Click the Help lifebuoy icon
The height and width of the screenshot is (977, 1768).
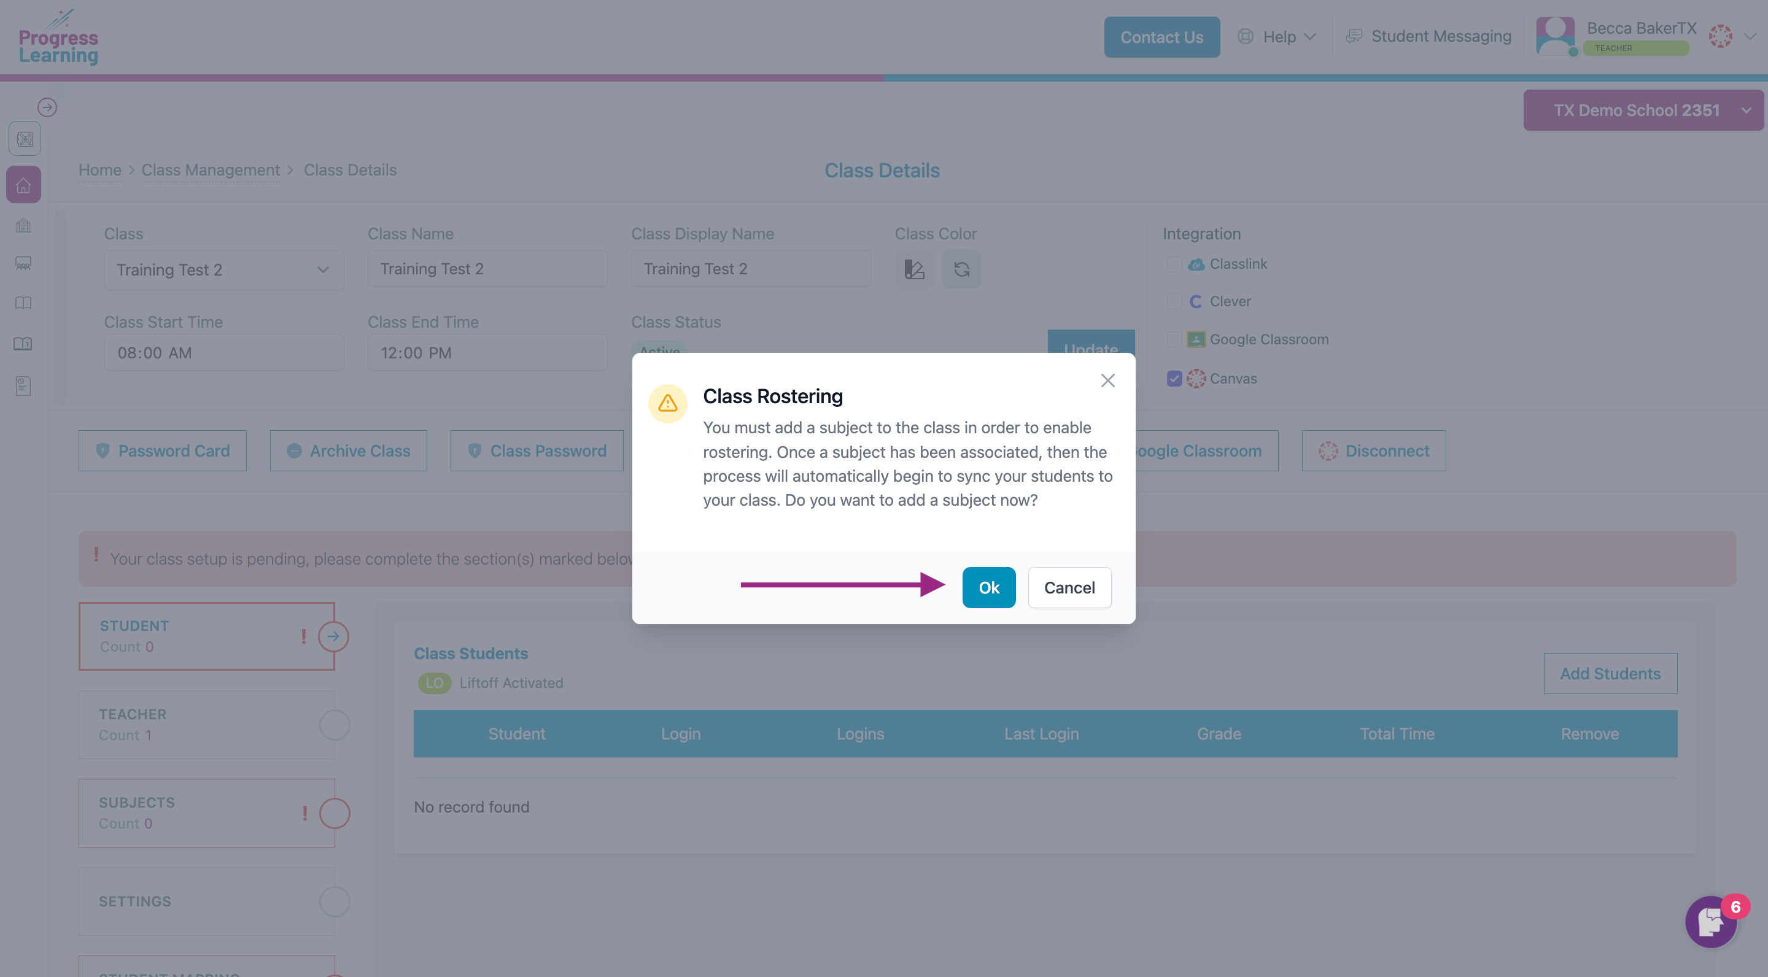tap(1245, 36)
